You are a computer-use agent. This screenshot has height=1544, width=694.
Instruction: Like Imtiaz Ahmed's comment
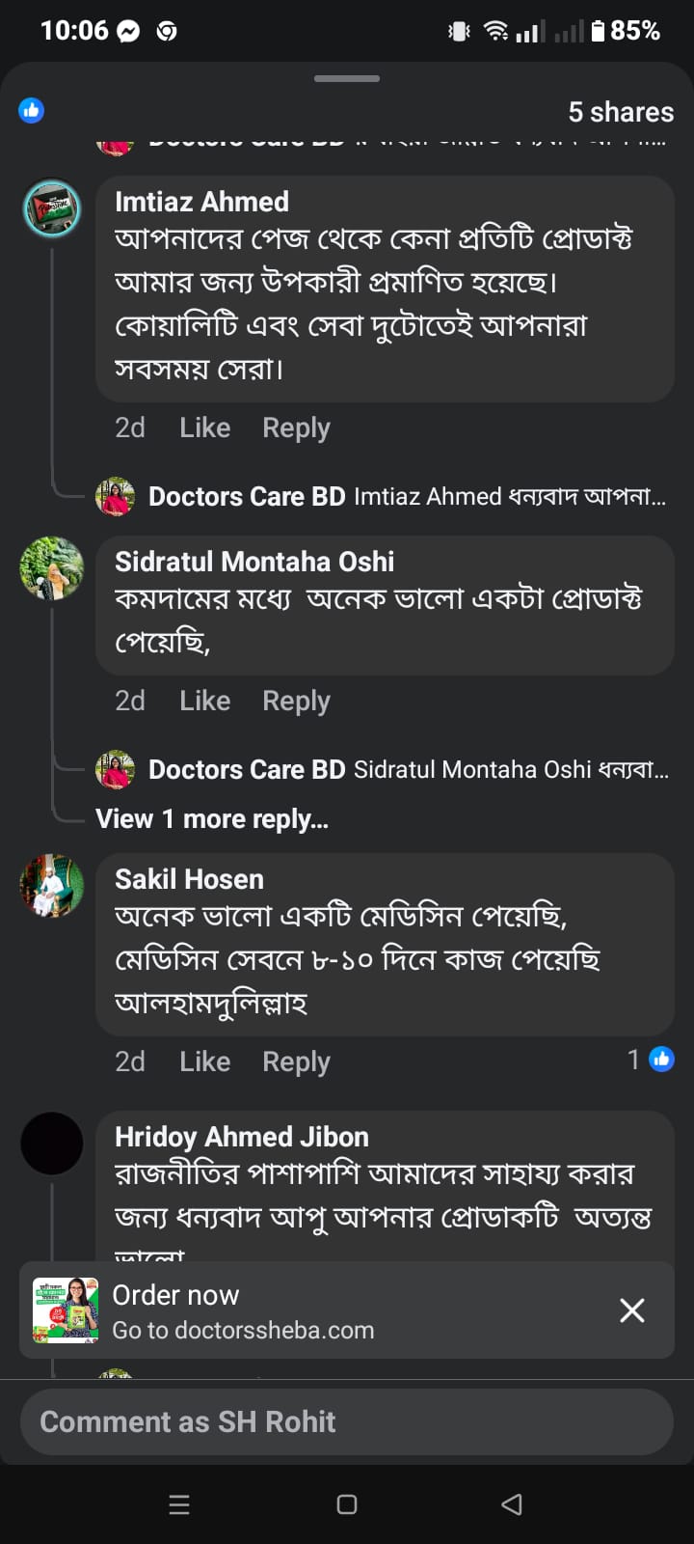pos(204,427)
